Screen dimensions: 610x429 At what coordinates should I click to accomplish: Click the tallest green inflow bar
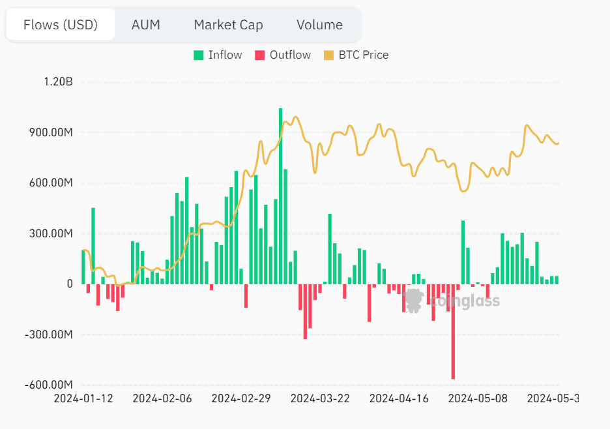pyautogui.click(x=281, y=196)
